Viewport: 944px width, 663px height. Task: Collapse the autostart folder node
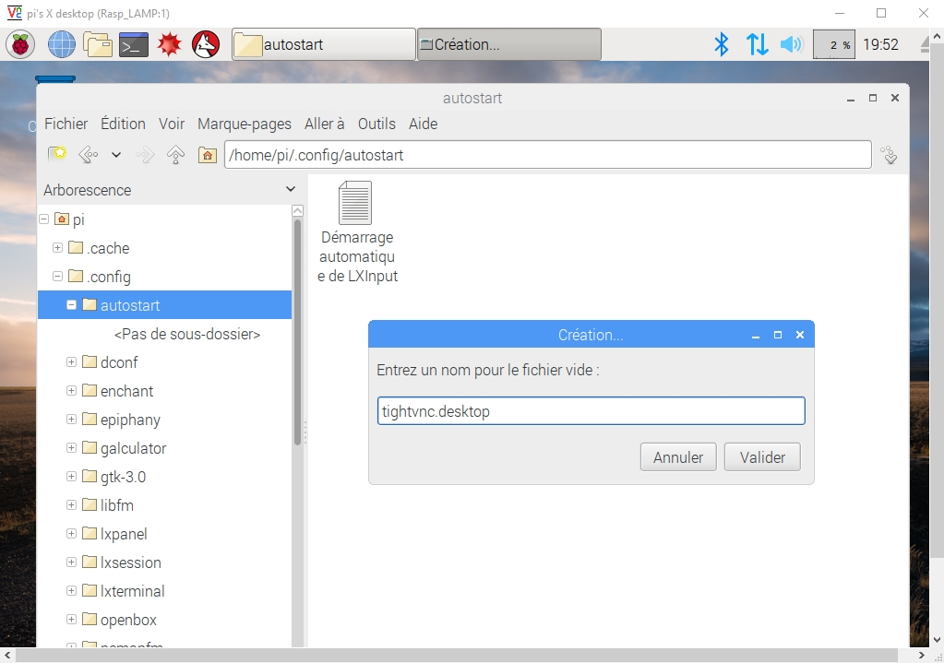coord(71,304)
